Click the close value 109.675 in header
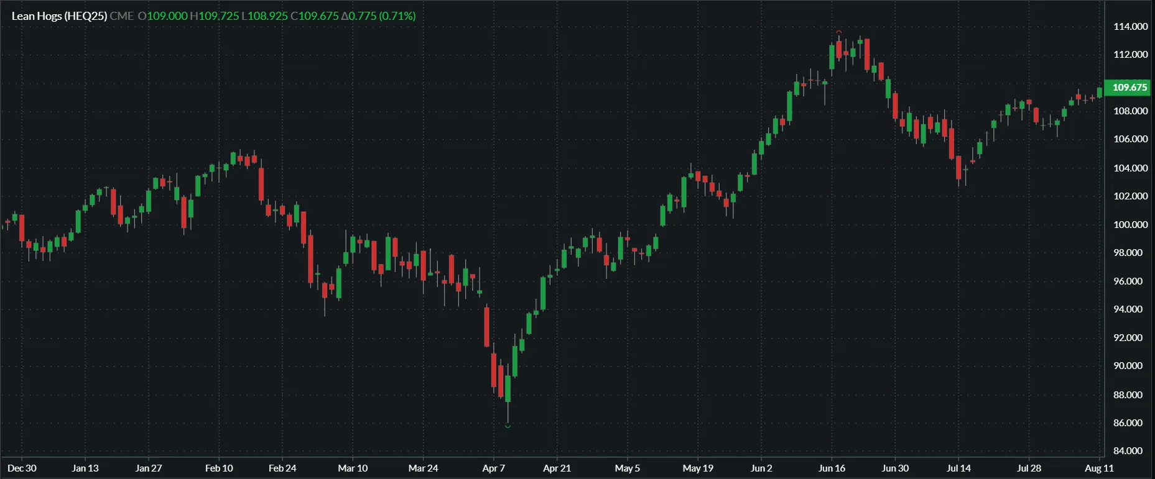 click(x=318, y=16)
